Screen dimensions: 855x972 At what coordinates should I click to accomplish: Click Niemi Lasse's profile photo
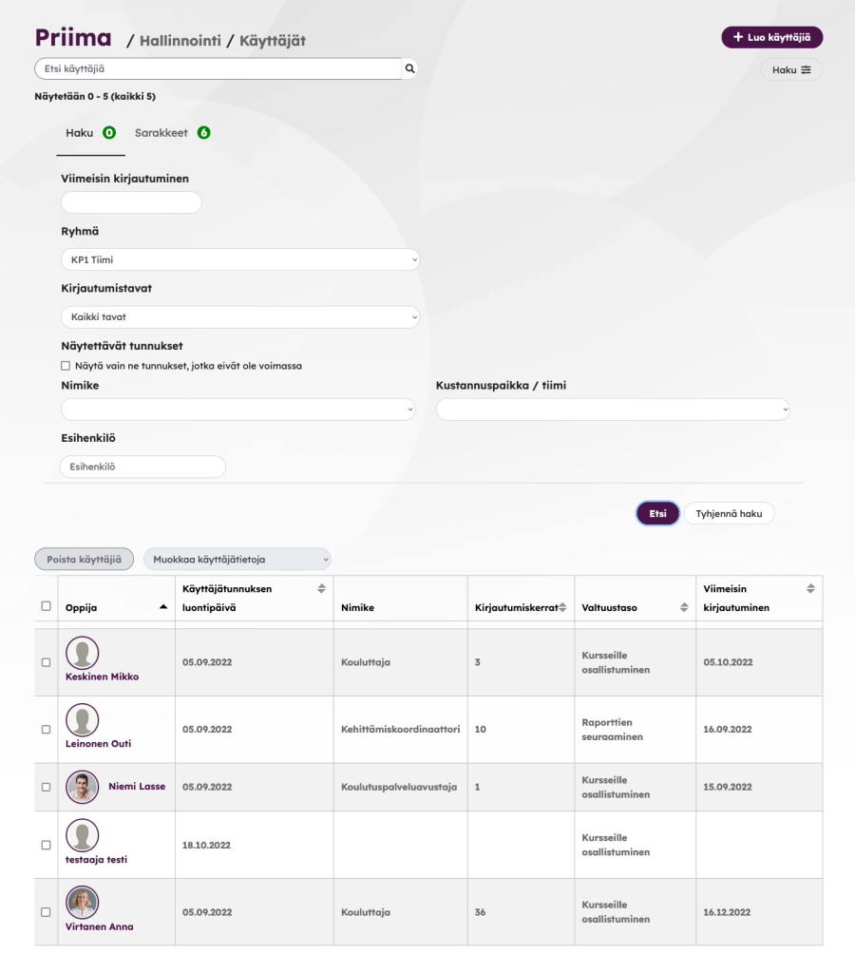[83, 787]
